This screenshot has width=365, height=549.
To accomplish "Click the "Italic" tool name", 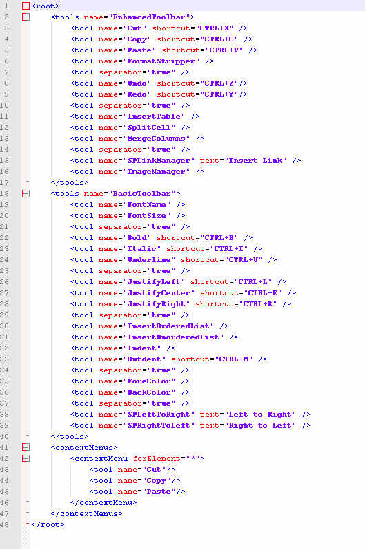I will (x=142, y=248).
